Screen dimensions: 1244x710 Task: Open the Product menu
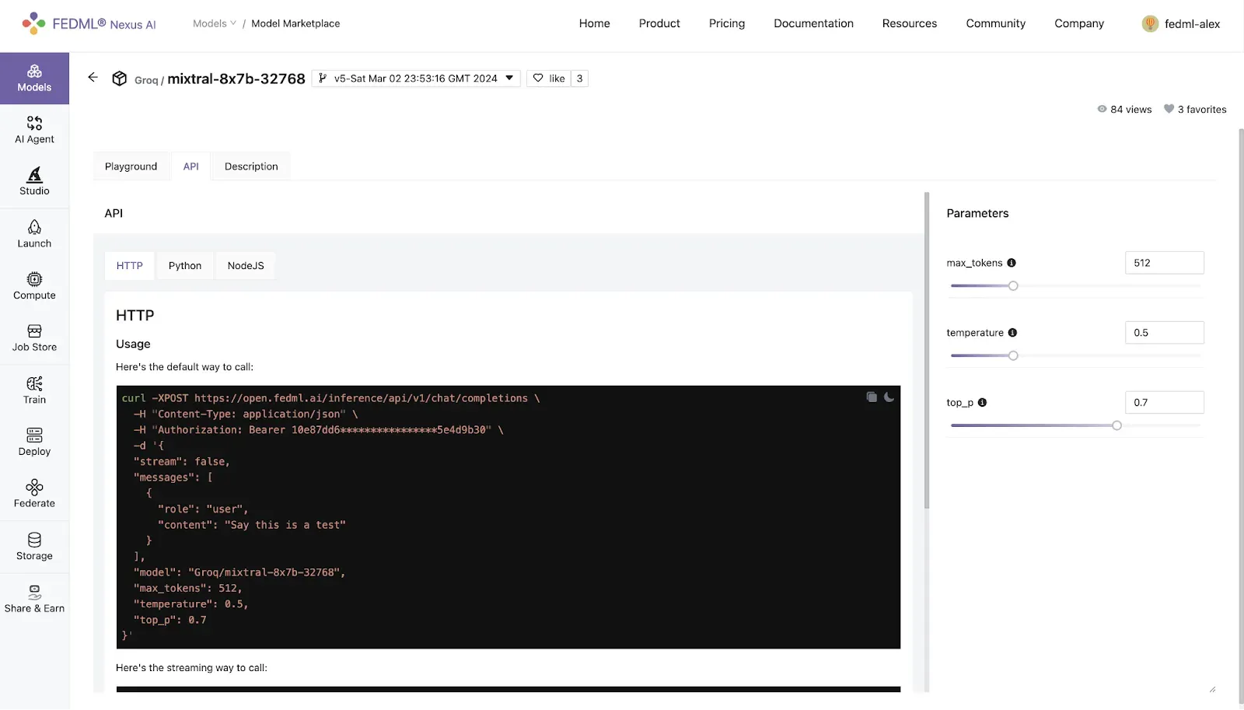[x=659, y=24]
